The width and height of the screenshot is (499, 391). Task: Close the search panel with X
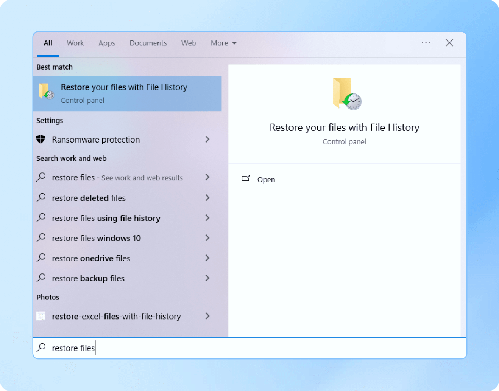click(x=449, y=43)
